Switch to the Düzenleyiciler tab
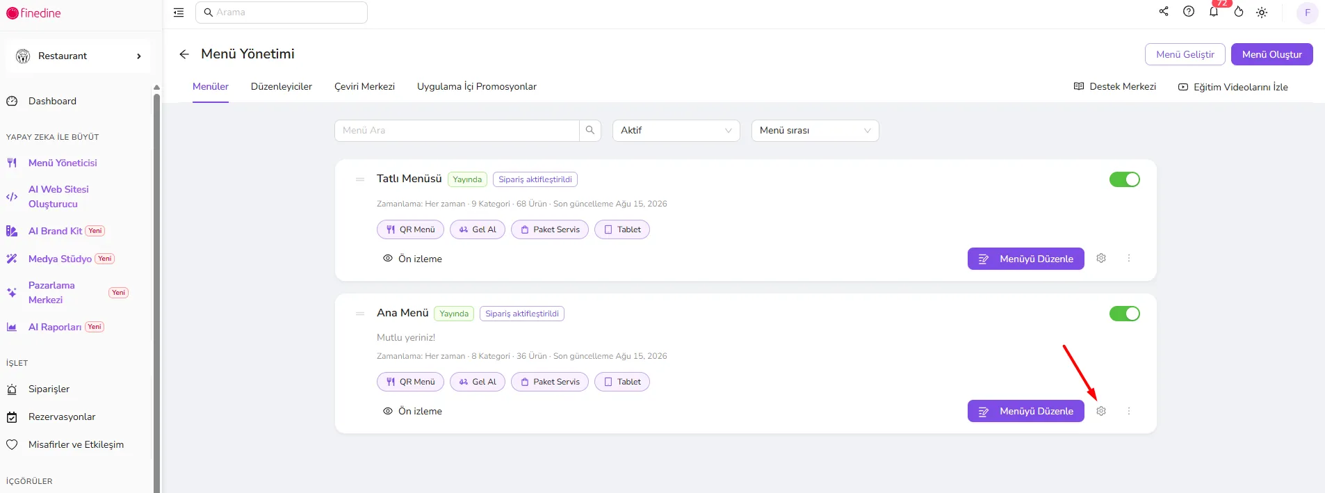This screenshot has height=493, width=1325. coord(282,86)
